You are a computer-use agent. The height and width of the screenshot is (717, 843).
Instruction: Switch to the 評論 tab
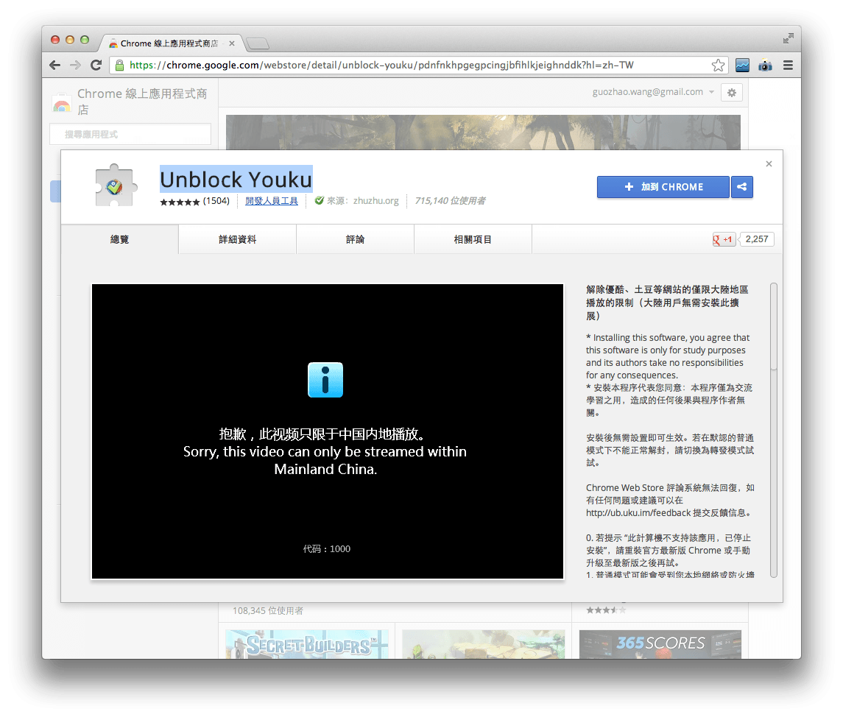[355, 239]
